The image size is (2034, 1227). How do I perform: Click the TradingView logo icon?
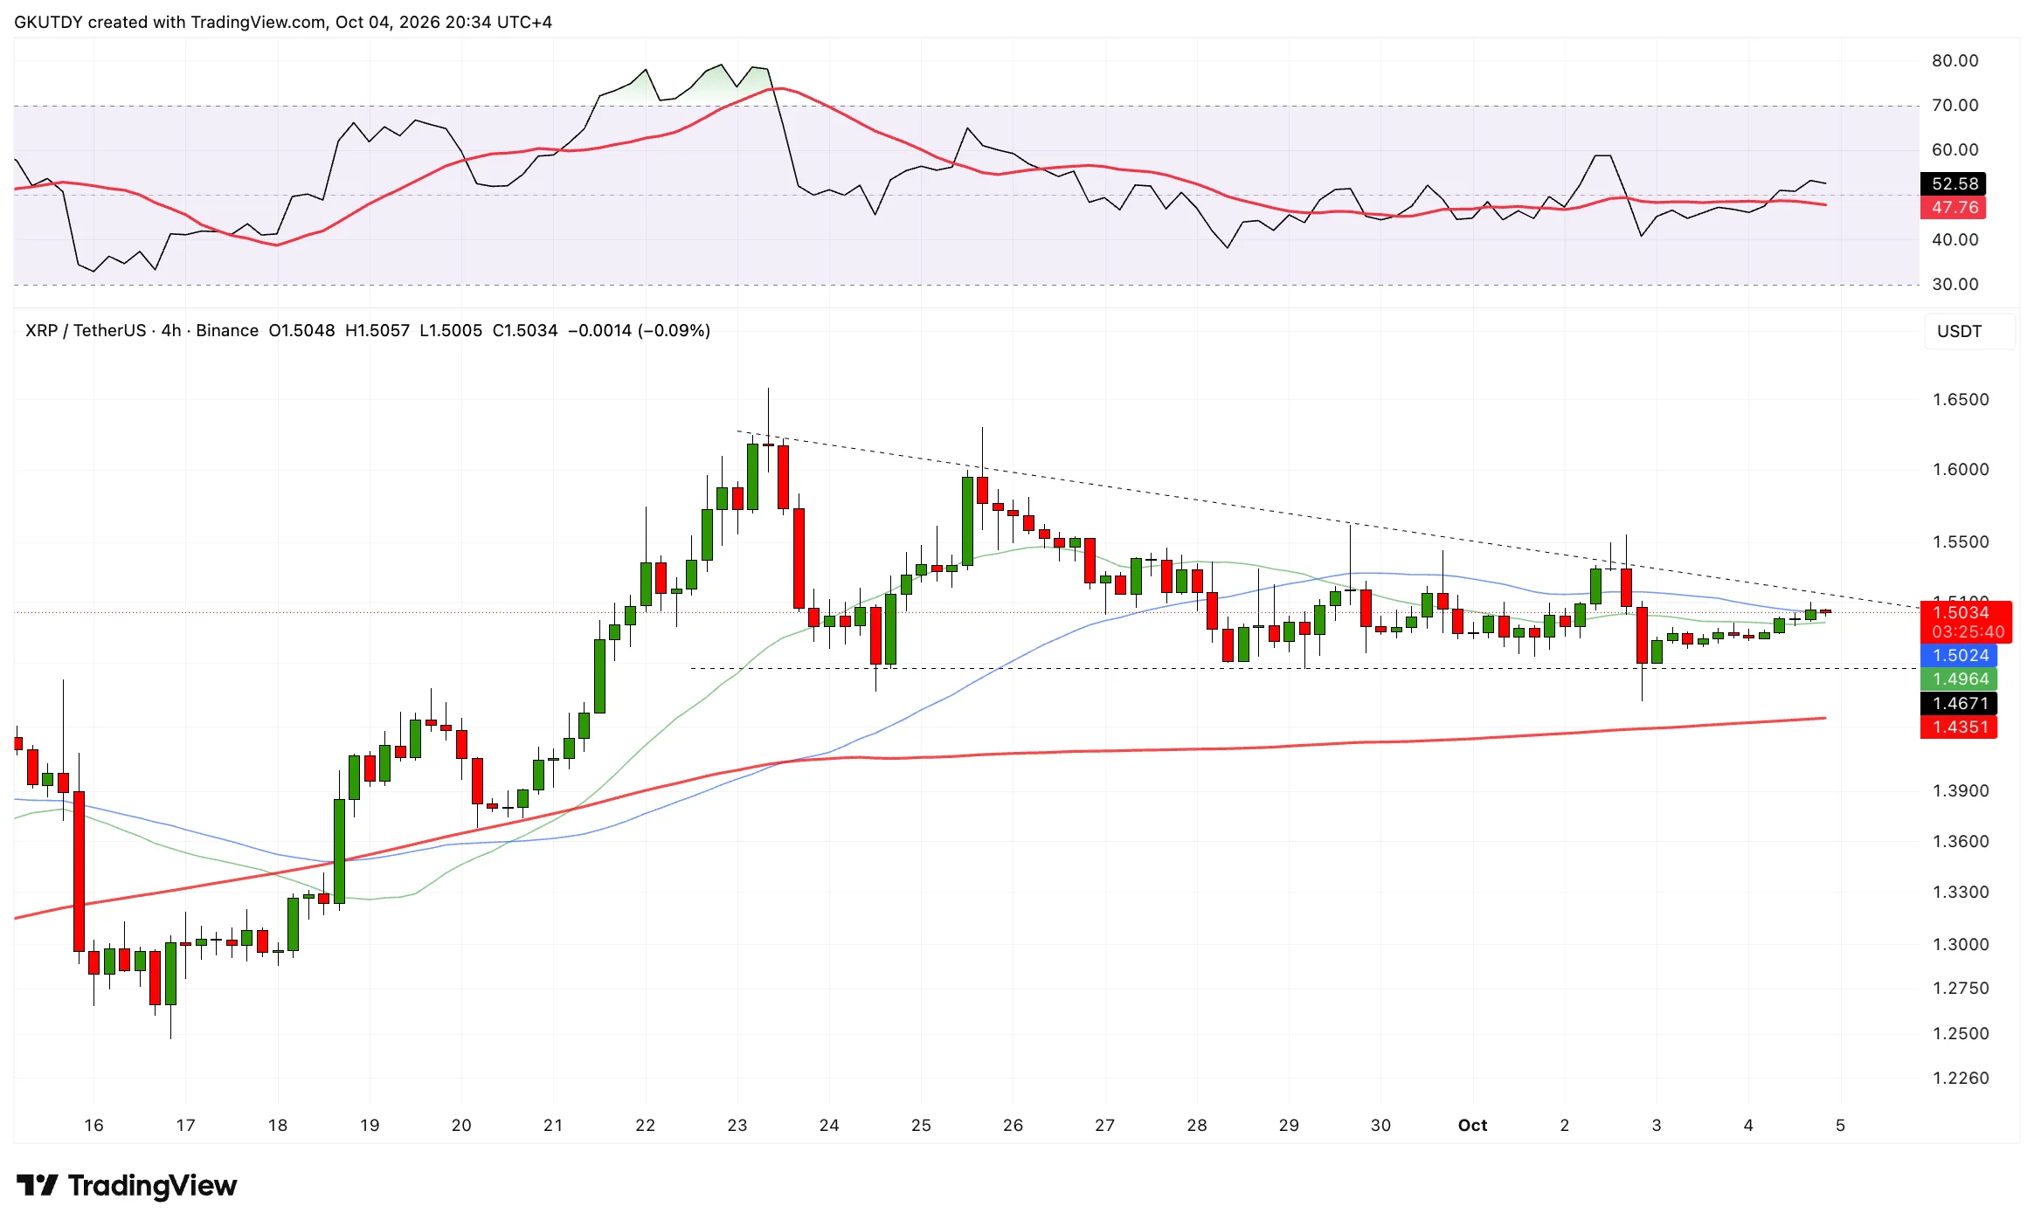37,1185
